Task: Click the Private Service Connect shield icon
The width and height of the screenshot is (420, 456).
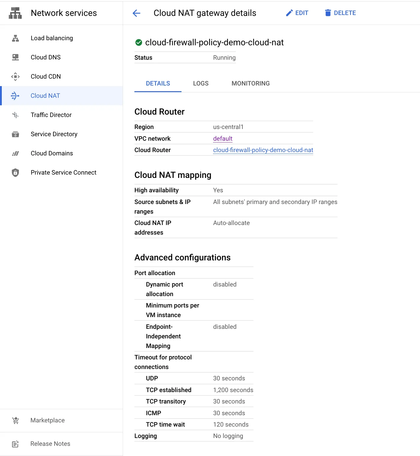Action: click(15, 172)
